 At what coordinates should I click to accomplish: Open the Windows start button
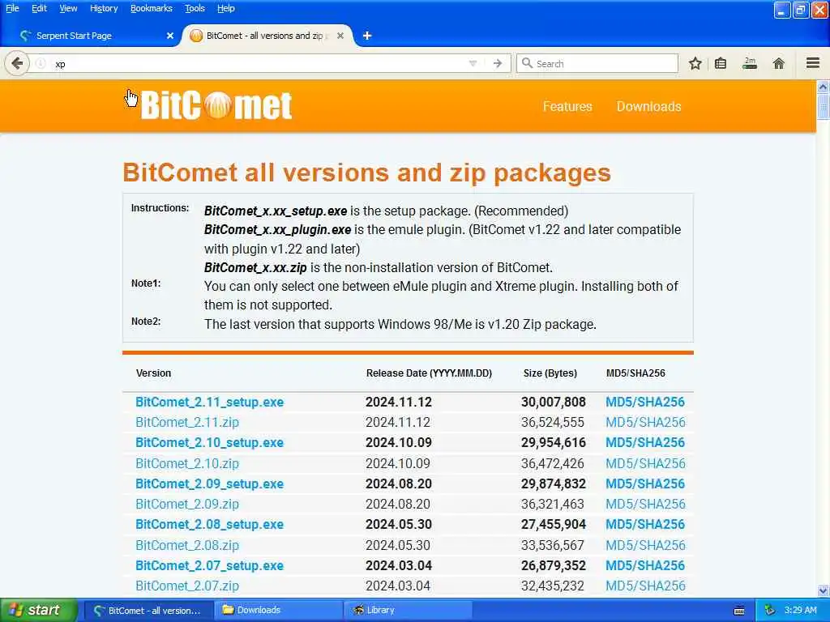(38, 610)
